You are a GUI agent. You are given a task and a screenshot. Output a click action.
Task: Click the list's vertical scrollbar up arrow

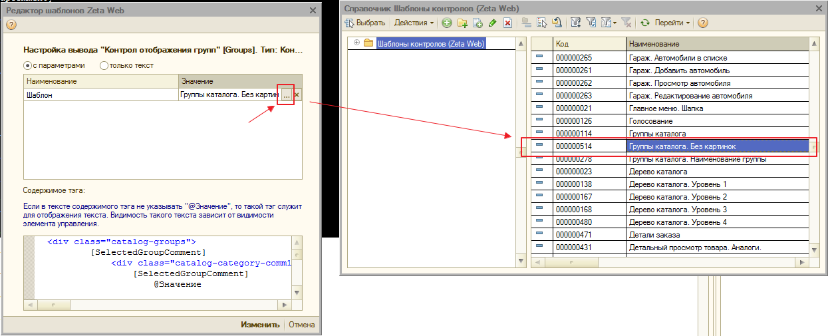pos(814,43)
